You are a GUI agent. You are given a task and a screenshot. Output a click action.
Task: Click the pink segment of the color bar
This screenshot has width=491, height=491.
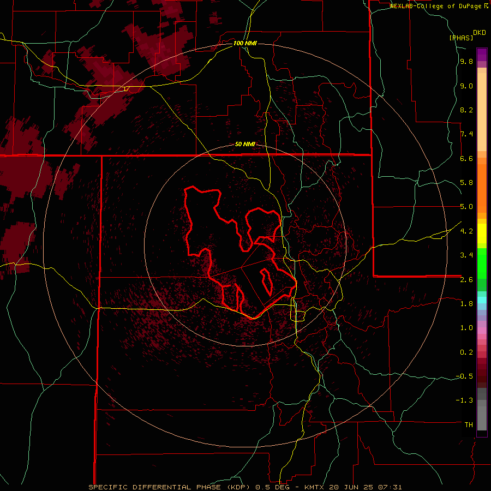click(482, 331)
